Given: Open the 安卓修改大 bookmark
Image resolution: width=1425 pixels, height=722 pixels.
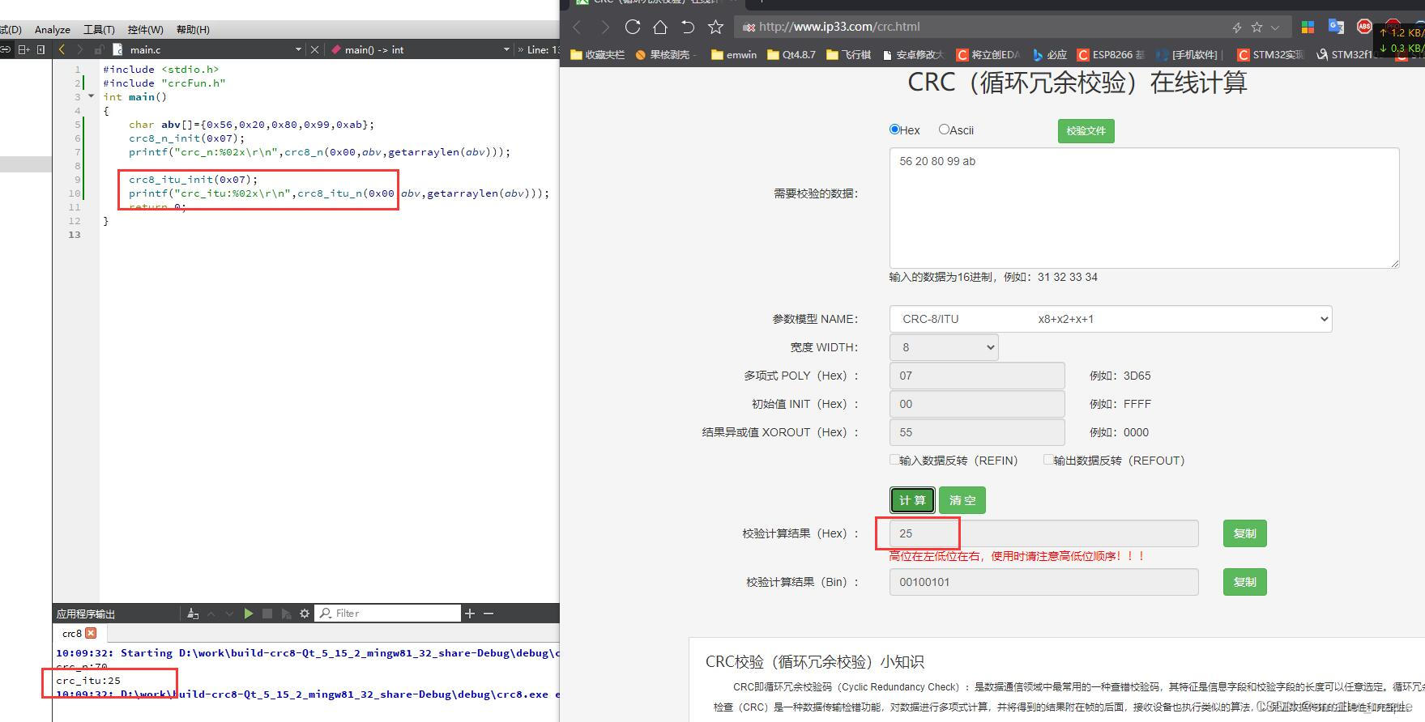Looking at the screenshot, I should point(913,55).
